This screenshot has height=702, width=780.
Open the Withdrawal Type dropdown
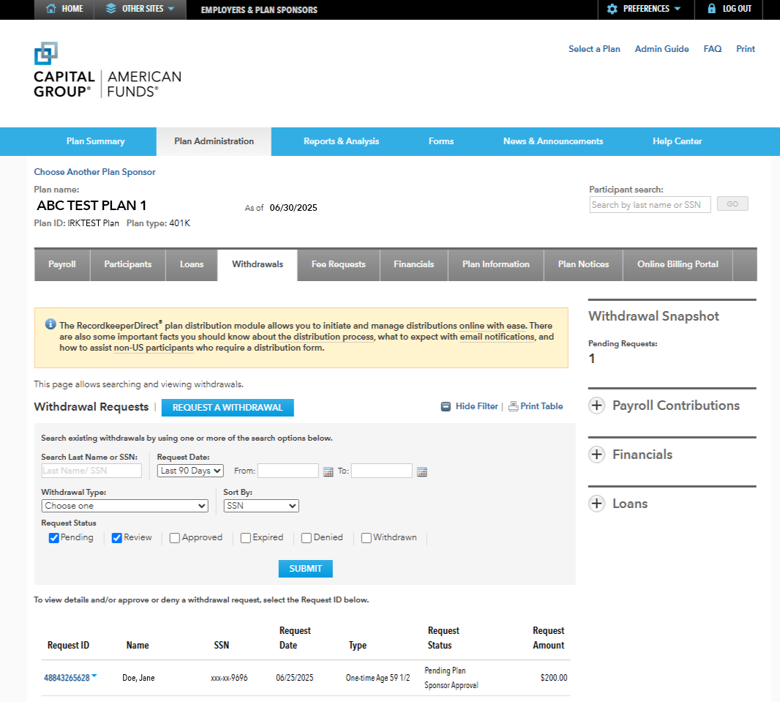124,506
